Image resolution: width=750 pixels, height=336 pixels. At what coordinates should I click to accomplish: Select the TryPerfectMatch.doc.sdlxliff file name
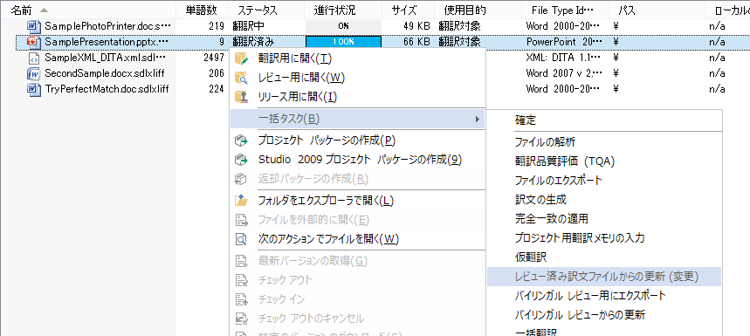click(107, 89)
